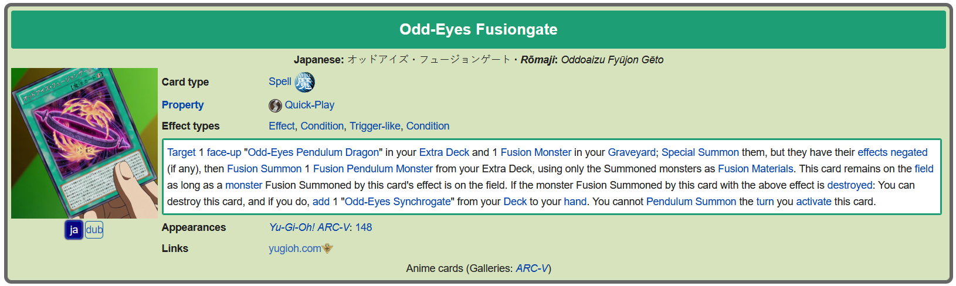Viewport: 956px width, 286px height.
Task: Open the ARC-V gallery link
Action: point(532,268)
